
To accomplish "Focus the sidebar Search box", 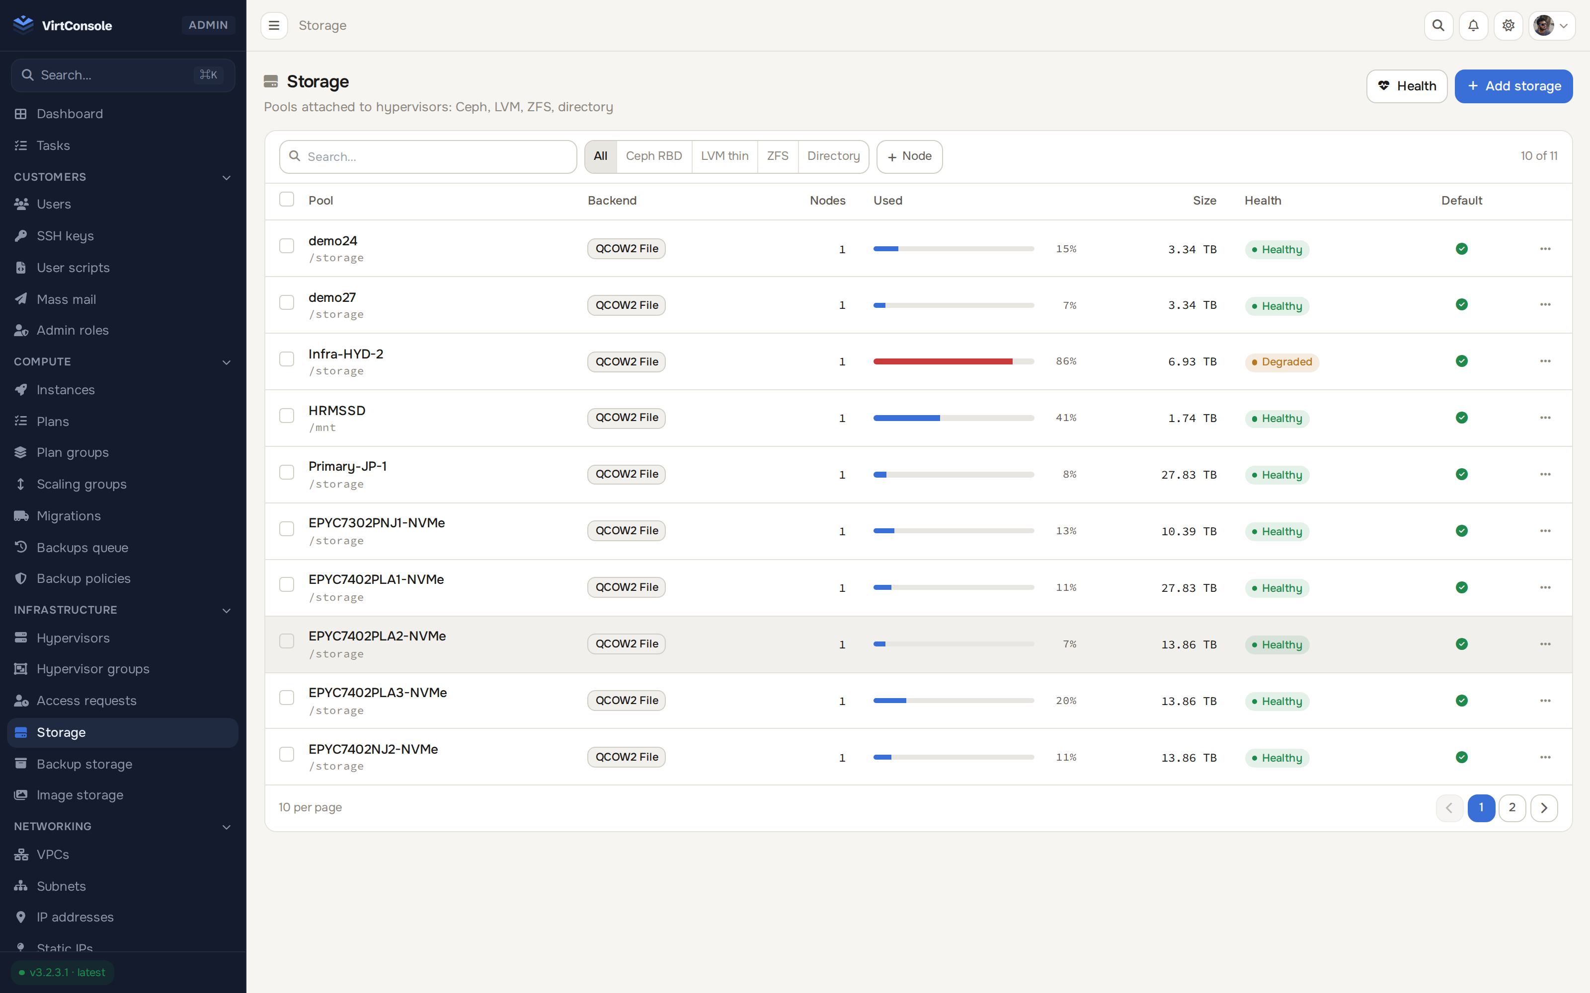I will (x=123, y=75).
